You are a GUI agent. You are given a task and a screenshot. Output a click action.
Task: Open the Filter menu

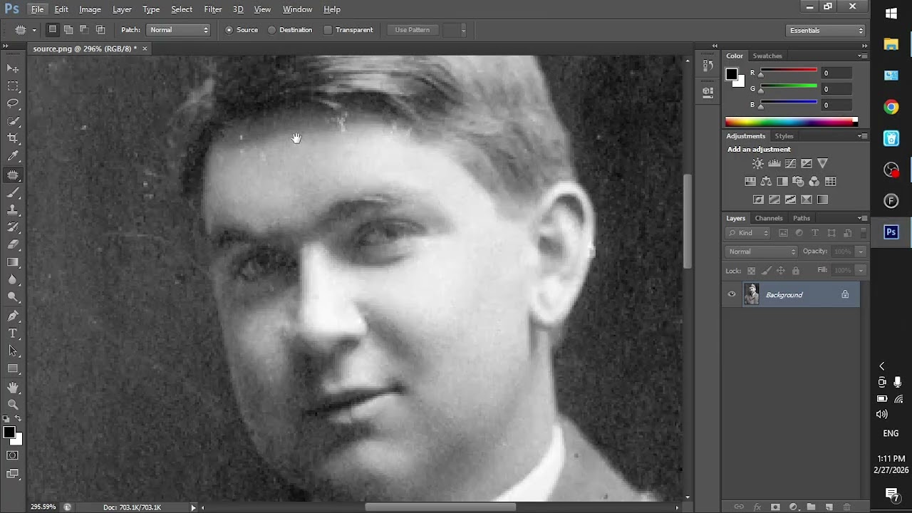point(213,9)
